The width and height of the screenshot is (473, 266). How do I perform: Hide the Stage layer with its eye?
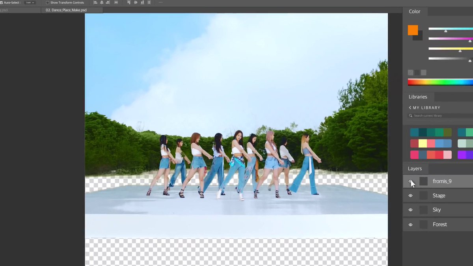click(x=410, y=195)
